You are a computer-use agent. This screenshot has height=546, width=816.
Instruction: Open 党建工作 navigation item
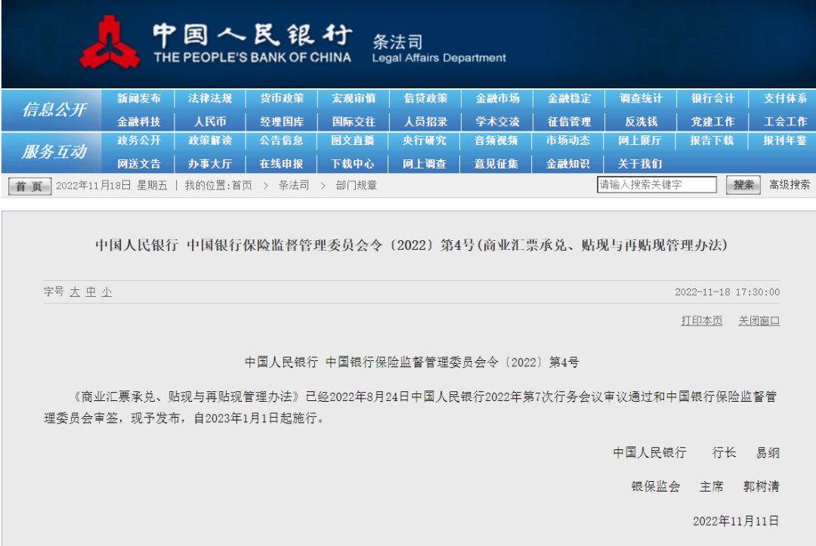click(x=712, y=122)
